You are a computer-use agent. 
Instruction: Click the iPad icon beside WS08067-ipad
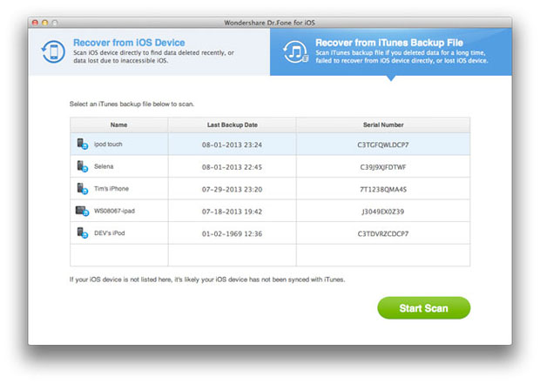pos(83,211)
